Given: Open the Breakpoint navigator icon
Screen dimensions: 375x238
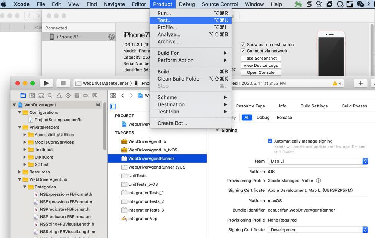Looking at the screenshot, I should tap(85, 95).
